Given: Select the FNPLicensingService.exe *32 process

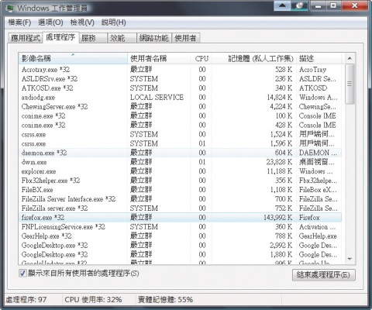Looking at the screenshot, I should point(181,226).
